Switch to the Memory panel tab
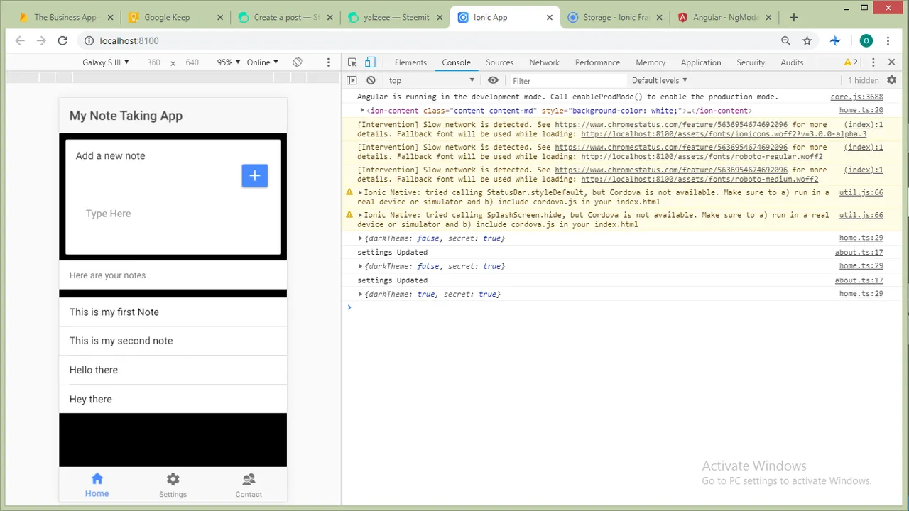Screen dimensions: 909x511 [651, 62]
